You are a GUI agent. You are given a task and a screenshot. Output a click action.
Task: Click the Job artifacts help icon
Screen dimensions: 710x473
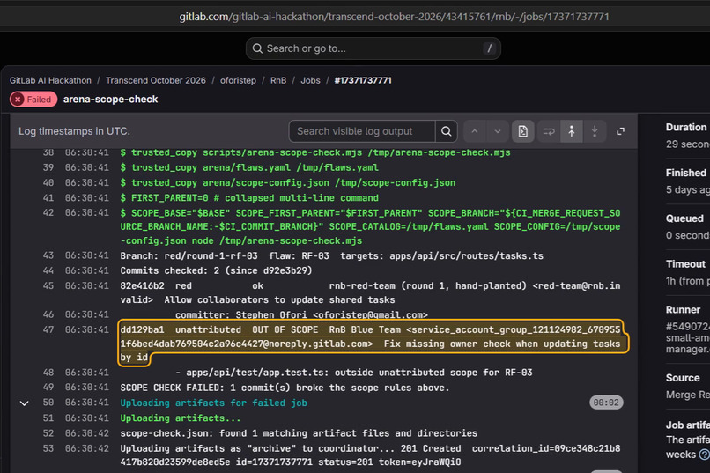pos(704,454)
